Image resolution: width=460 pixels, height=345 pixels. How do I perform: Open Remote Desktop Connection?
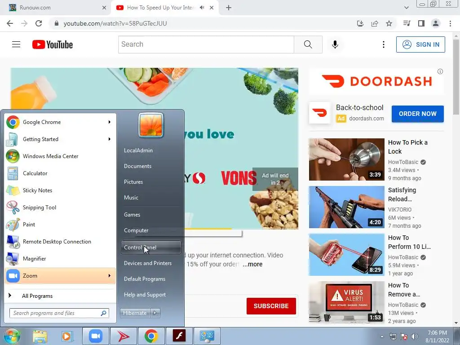[x=61, y=241]
